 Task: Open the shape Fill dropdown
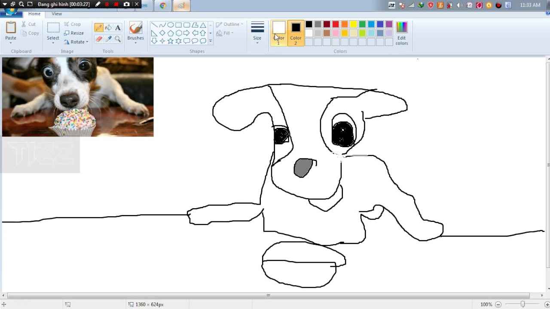coord(225,33)
